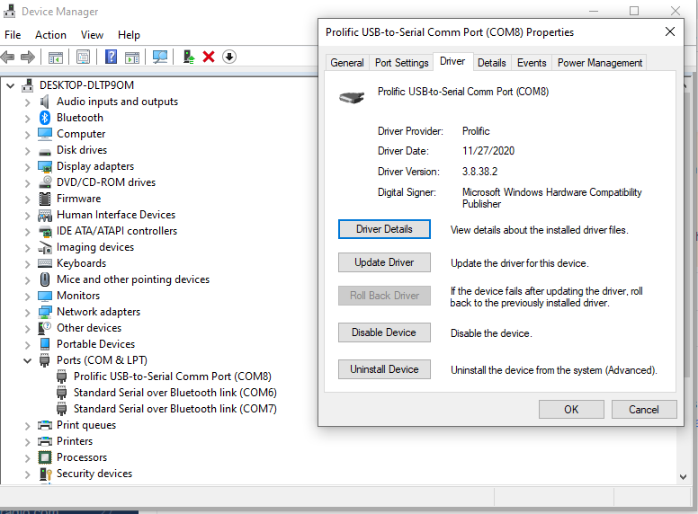Collapse the Ports (COM & LPT) category

pyautogui.click(x=28, y=360)
